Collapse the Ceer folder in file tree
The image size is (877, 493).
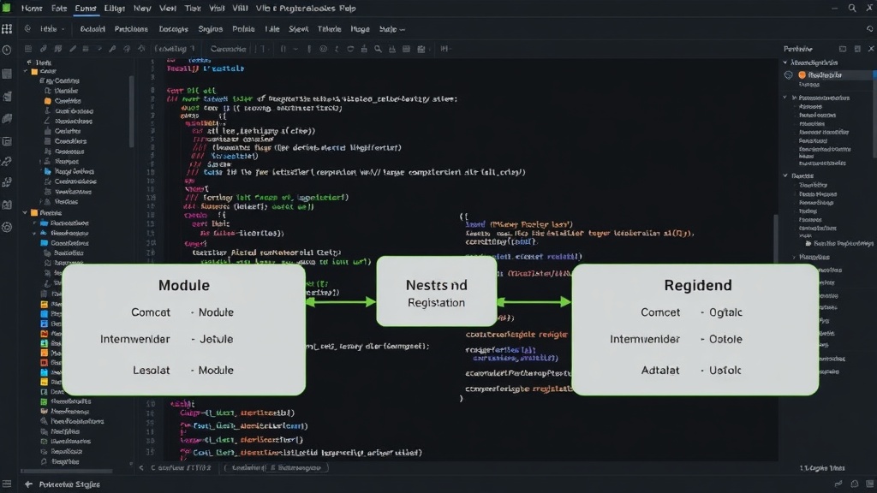(x=25, y=72)
